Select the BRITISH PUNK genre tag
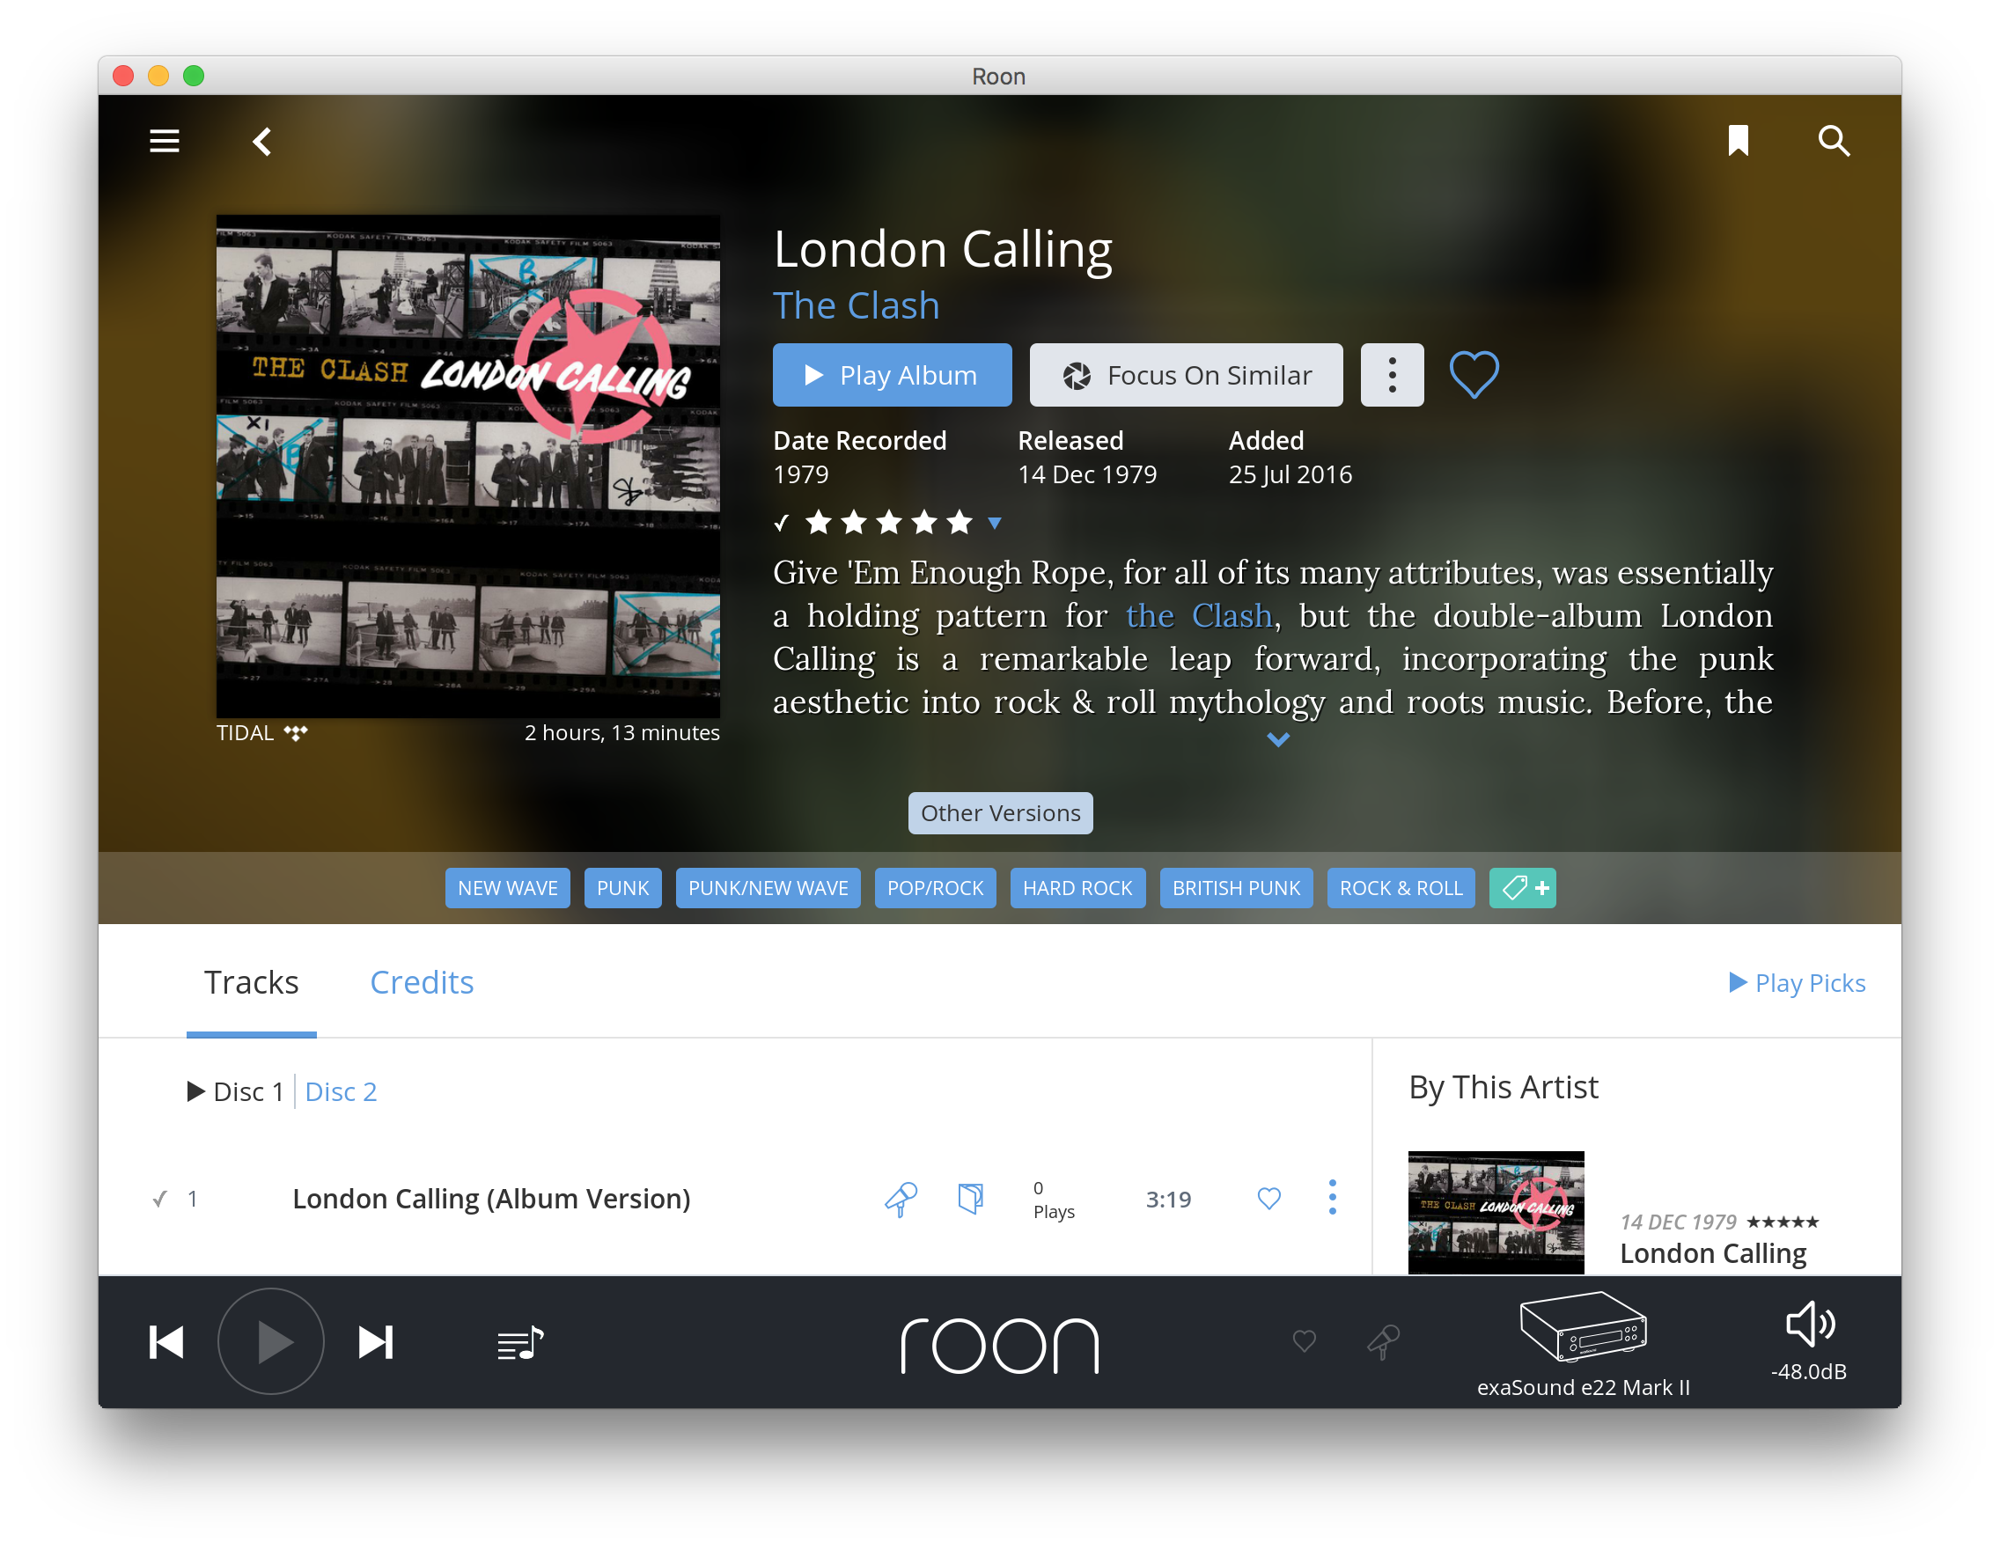The height and width of the screenshot is (1549, 2000). [1236, 888]
